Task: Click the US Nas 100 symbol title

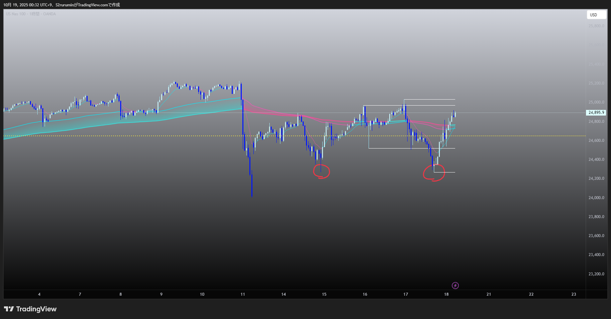Action: point(16,14)
